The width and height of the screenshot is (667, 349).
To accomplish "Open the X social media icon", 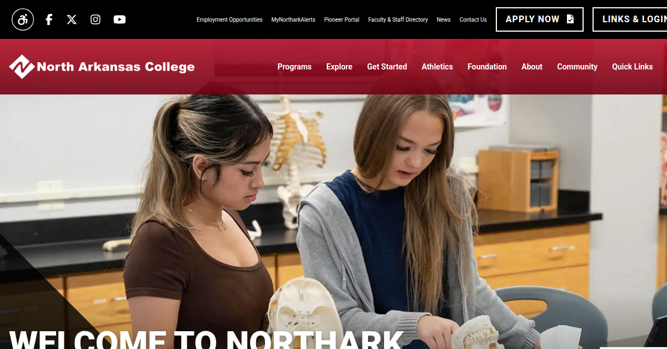I will (72, 19).
